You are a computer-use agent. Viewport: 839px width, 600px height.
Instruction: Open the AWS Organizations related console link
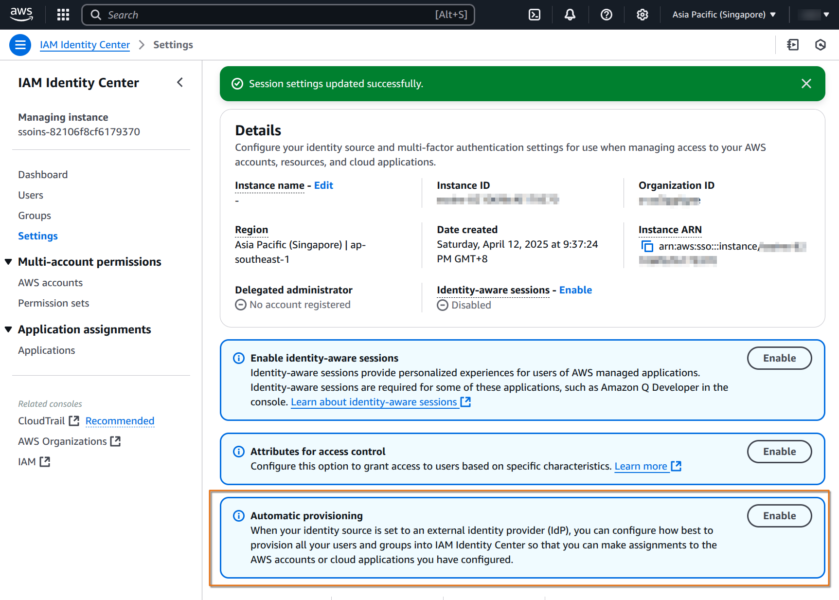coord(62,441)
